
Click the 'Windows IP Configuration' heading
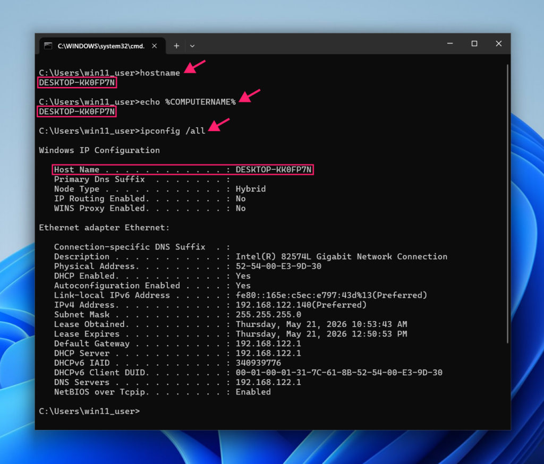tap(99, 150)
